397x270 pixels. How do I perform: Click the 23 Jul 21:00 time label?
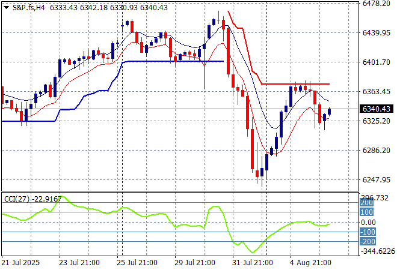click(x=79, y=263)
